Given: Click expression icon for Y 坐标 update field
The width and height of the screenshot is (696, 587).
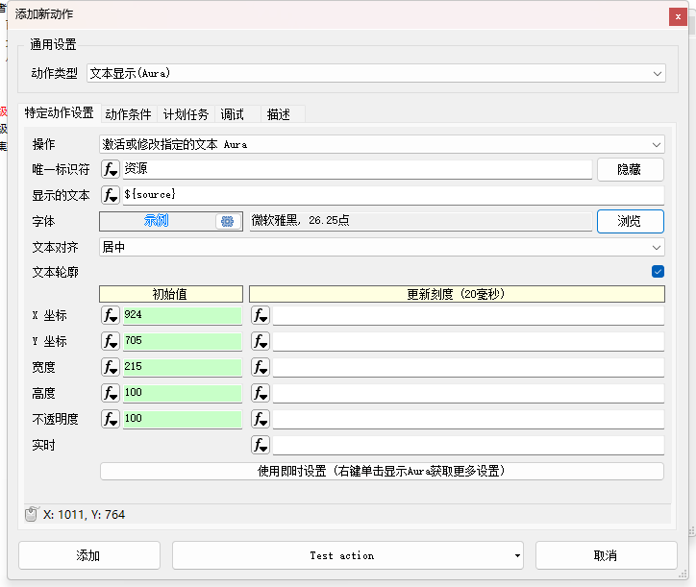Looking at the screenshot, I should 261,342.
